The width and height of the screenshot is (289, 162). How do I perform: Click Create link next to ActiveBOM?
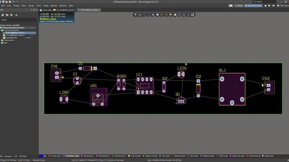tap(28, 38)
